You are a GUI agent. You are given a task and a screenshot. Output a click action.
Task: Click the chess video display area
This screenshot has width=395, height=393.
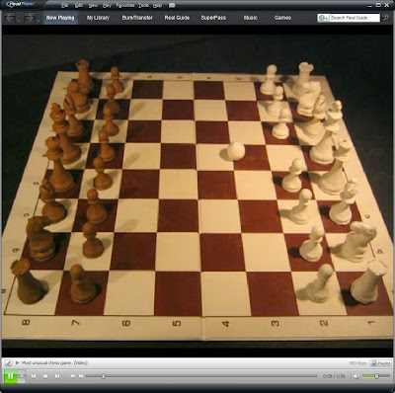tap(197, 191)
